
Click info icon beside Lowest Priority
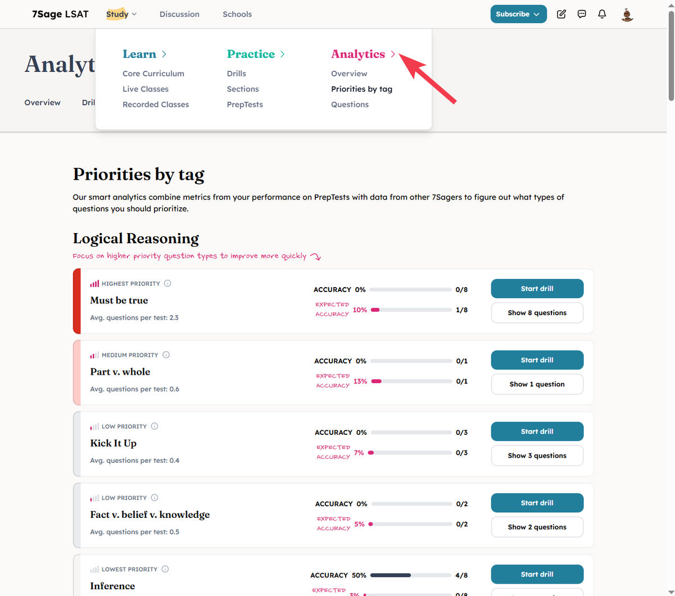[165, 569]
